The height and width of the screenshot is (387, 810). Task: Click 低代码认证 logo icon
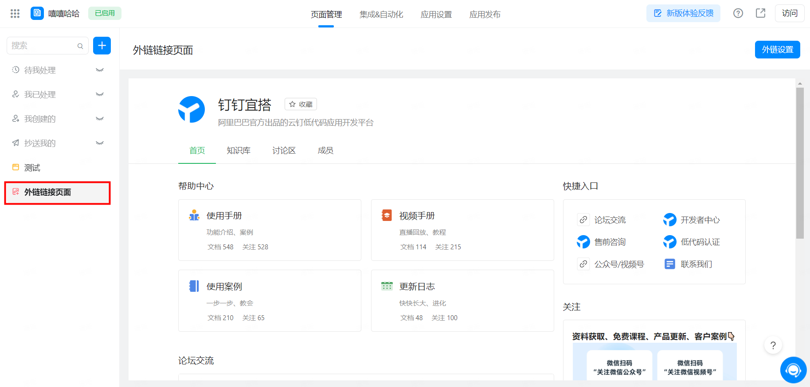(670, 242)
